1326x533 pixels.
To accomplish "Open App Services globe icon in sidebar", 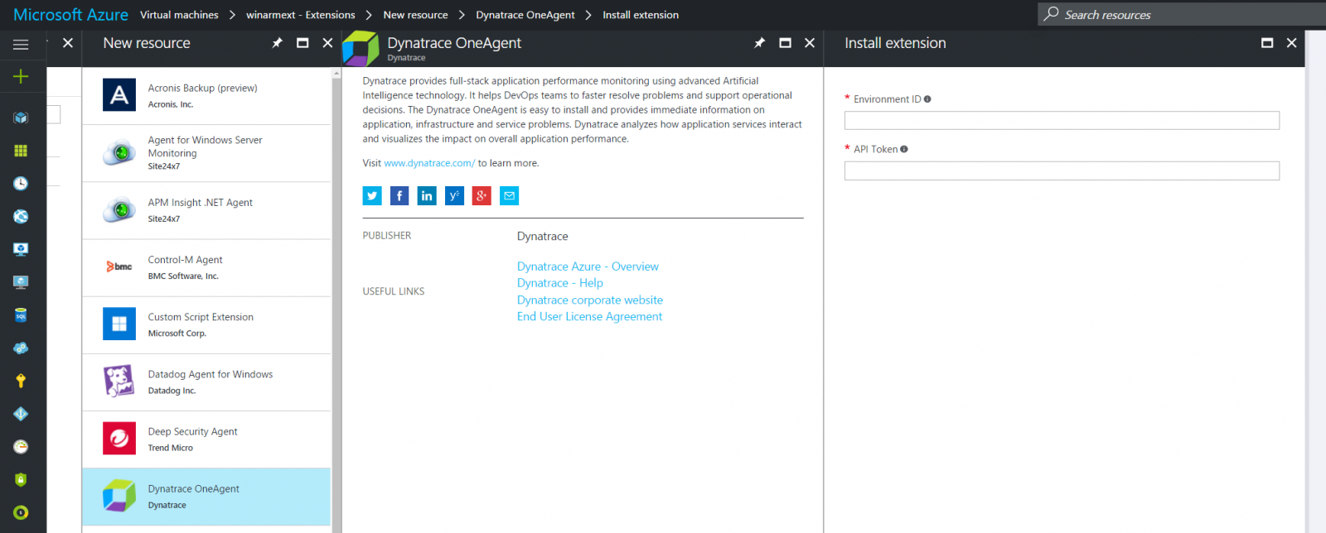I will 21,217.
